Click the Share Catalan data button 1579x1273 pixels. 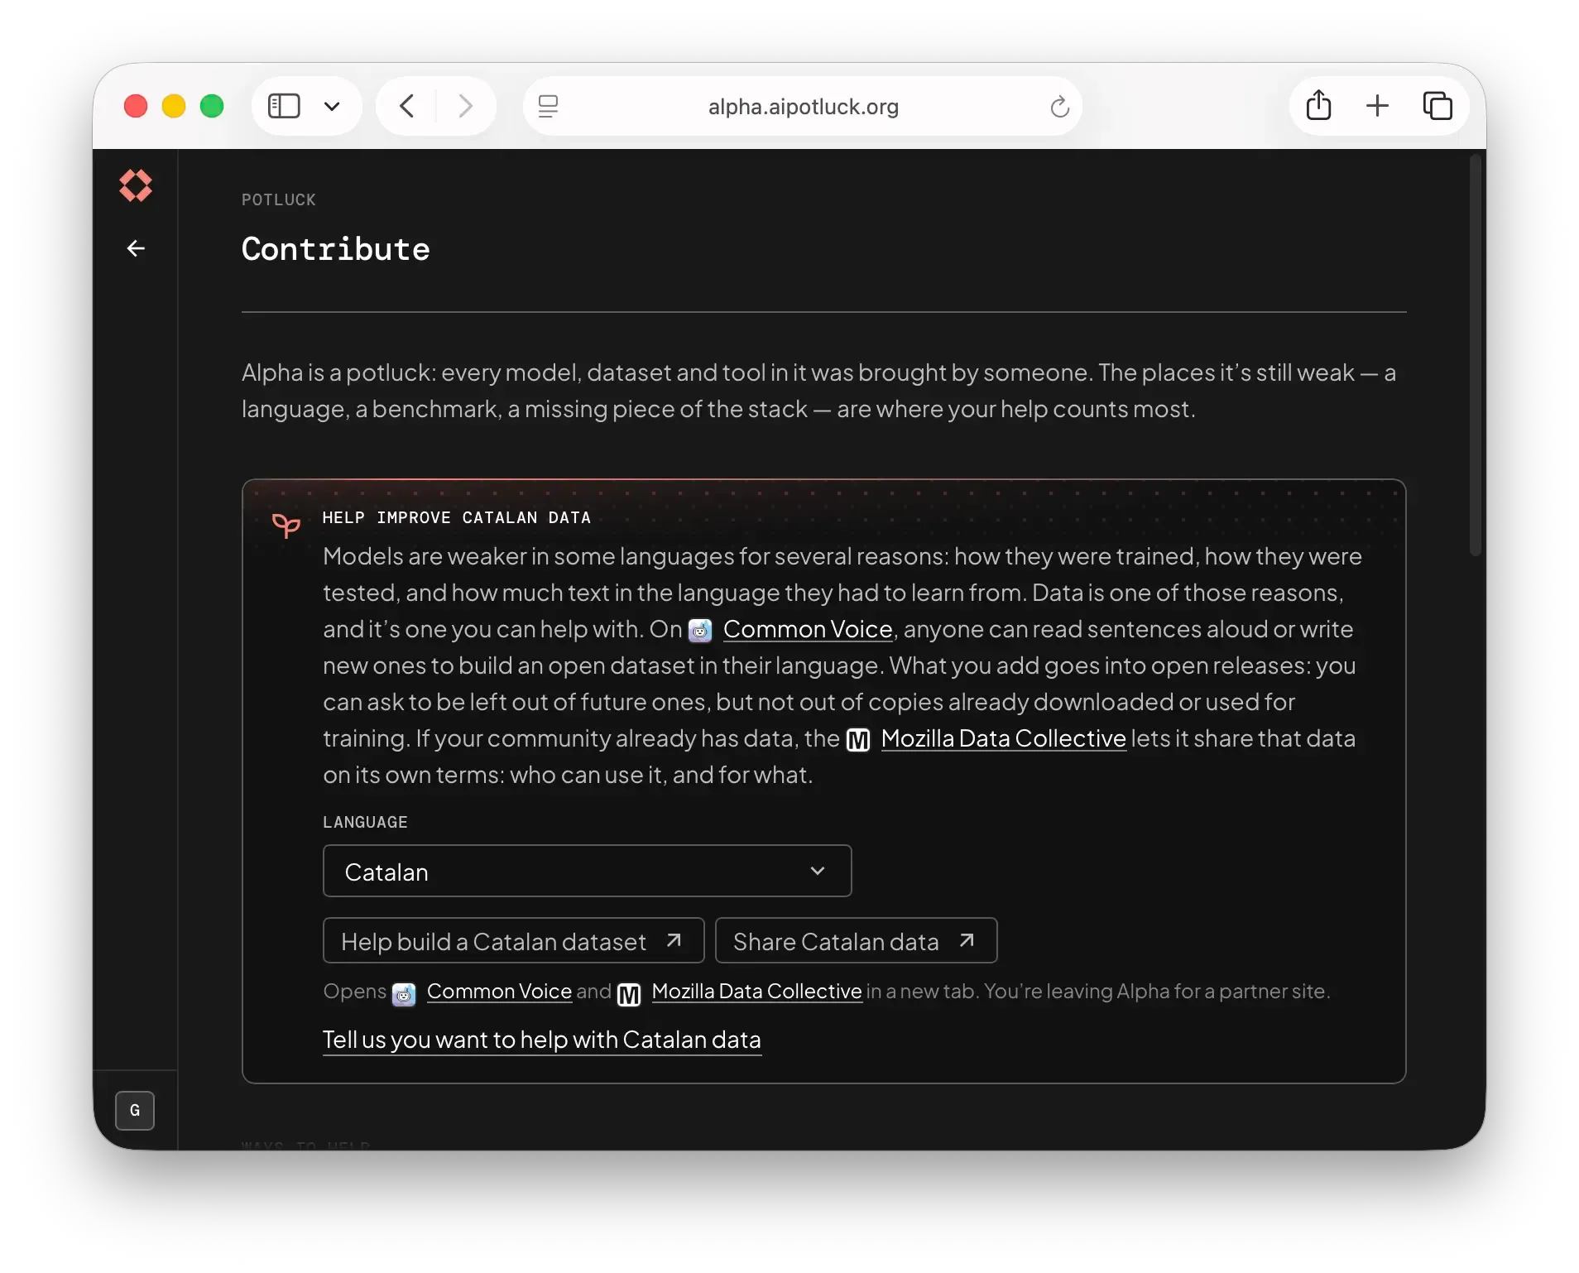coord(856,940)
